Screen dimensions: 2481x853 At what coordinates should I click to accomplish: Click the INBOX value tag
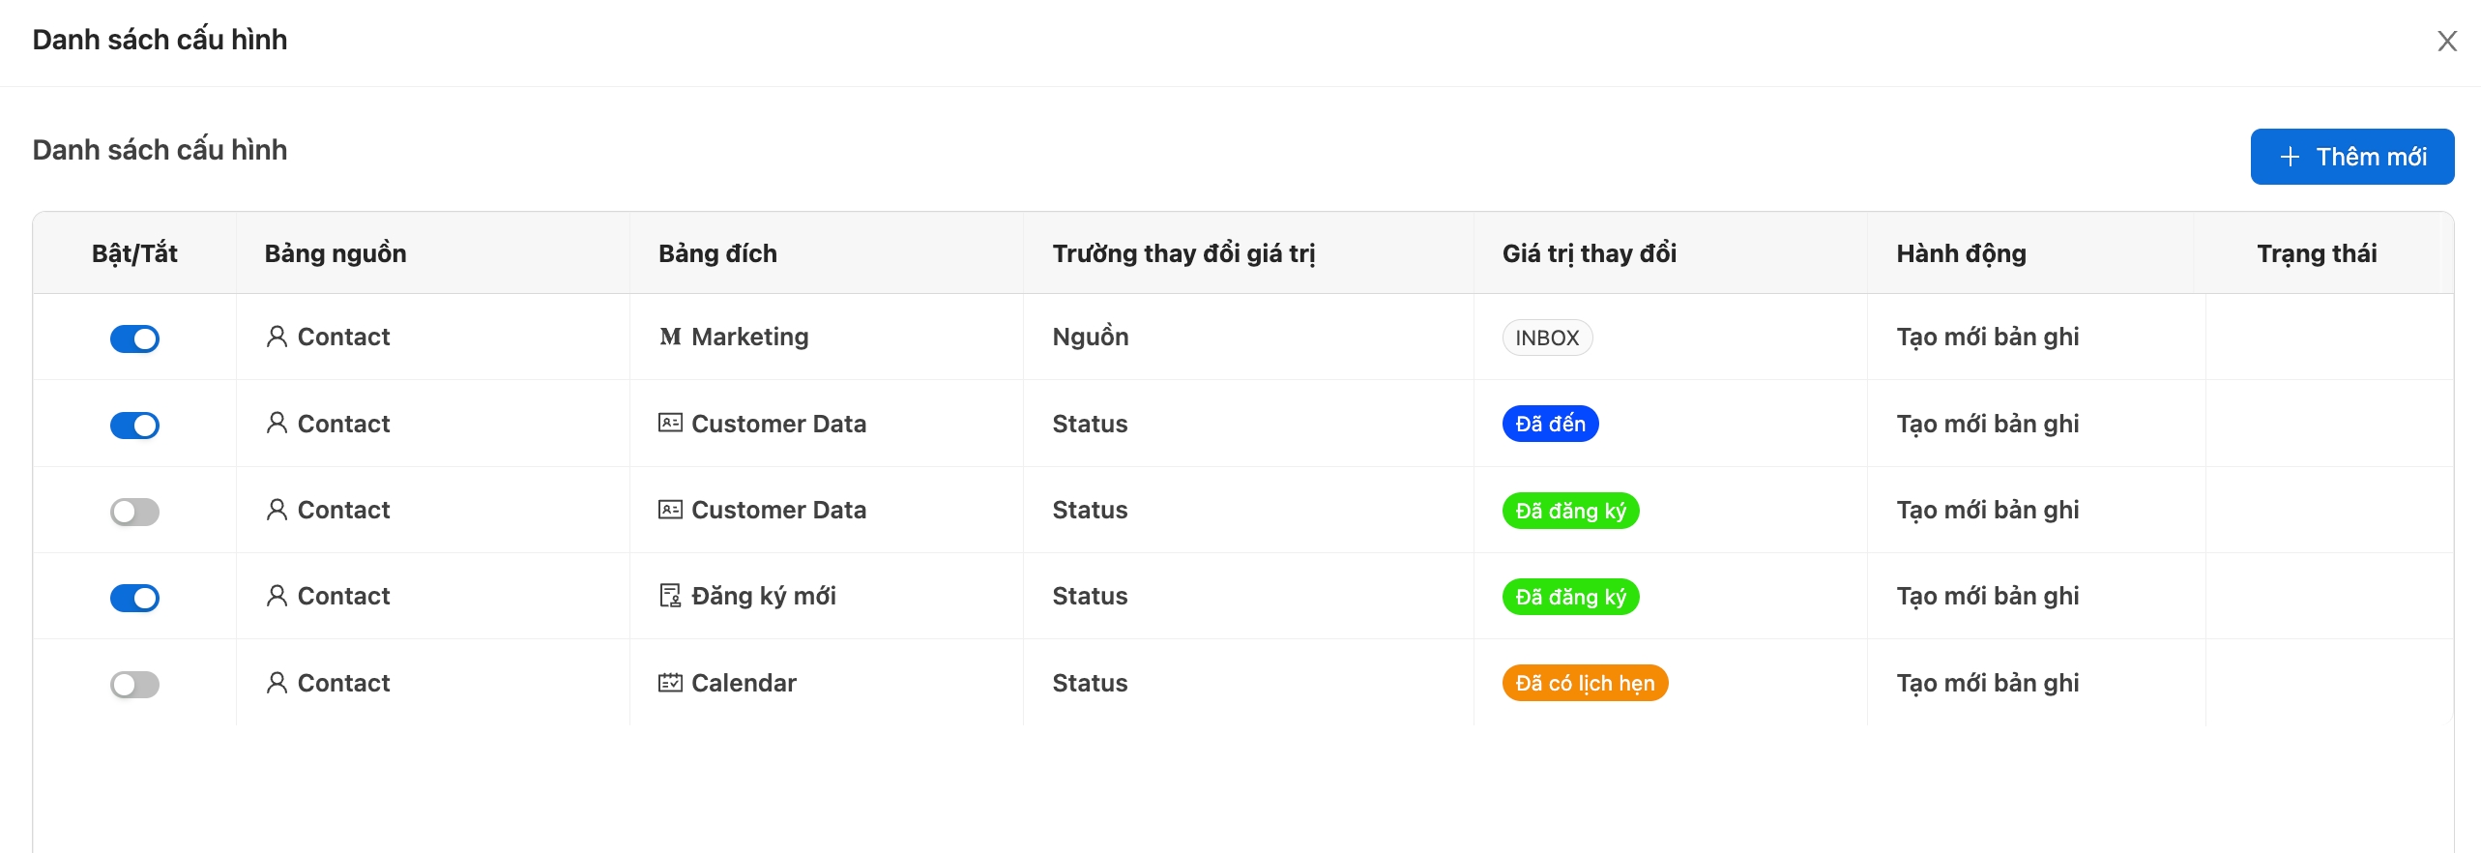click(x=1547, y=338)
